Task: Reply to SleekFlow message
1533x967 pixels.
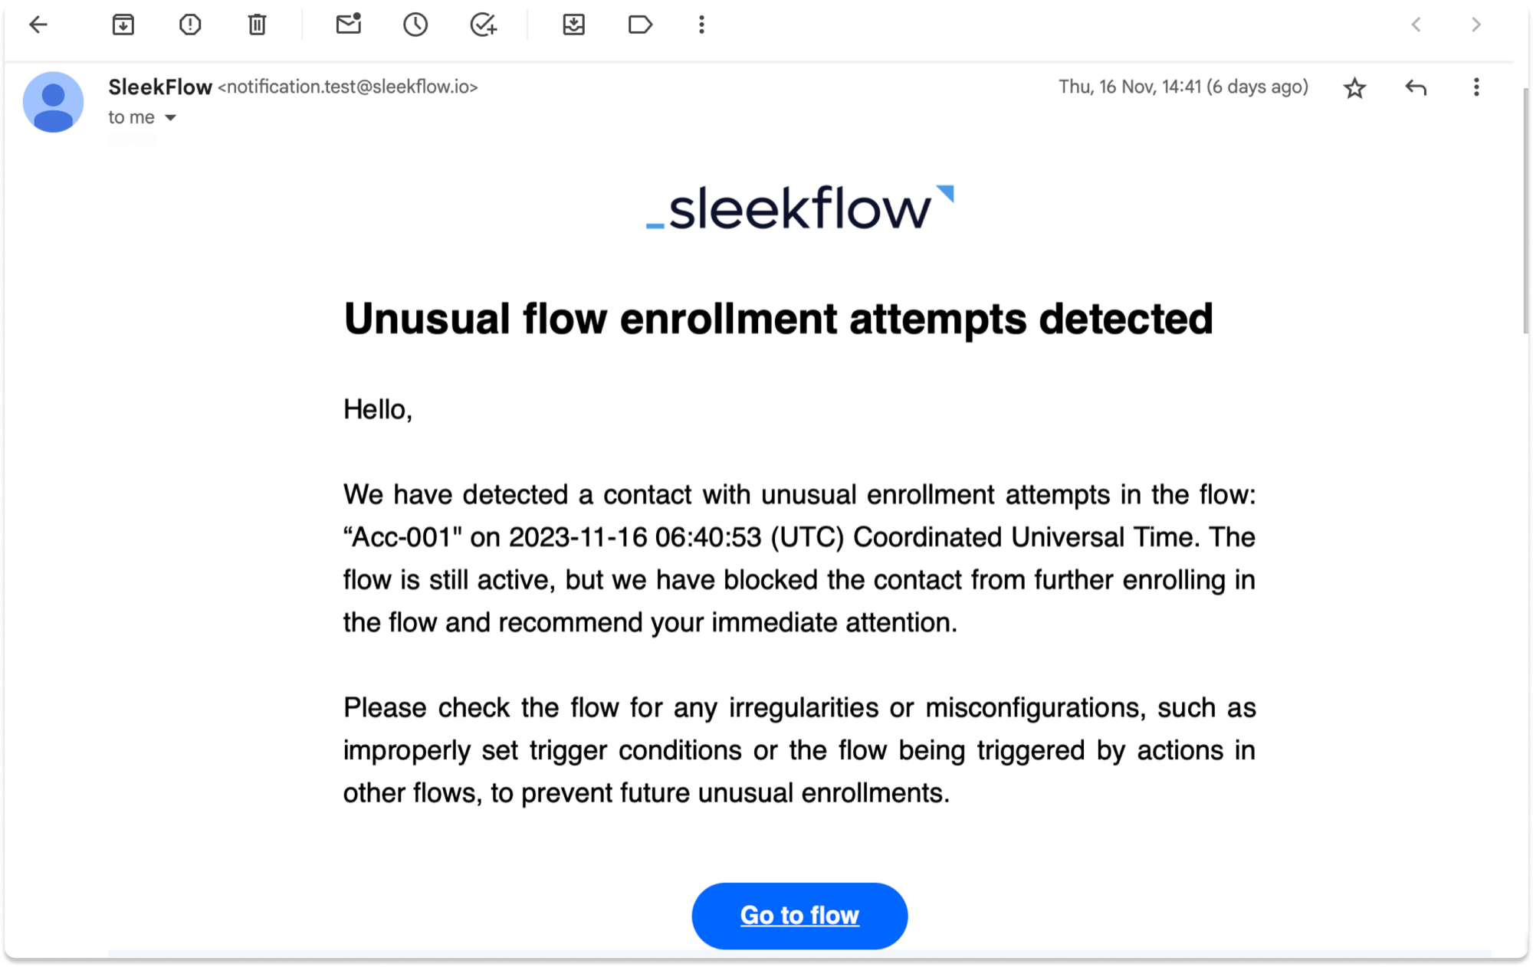Action: (1416, 87)
